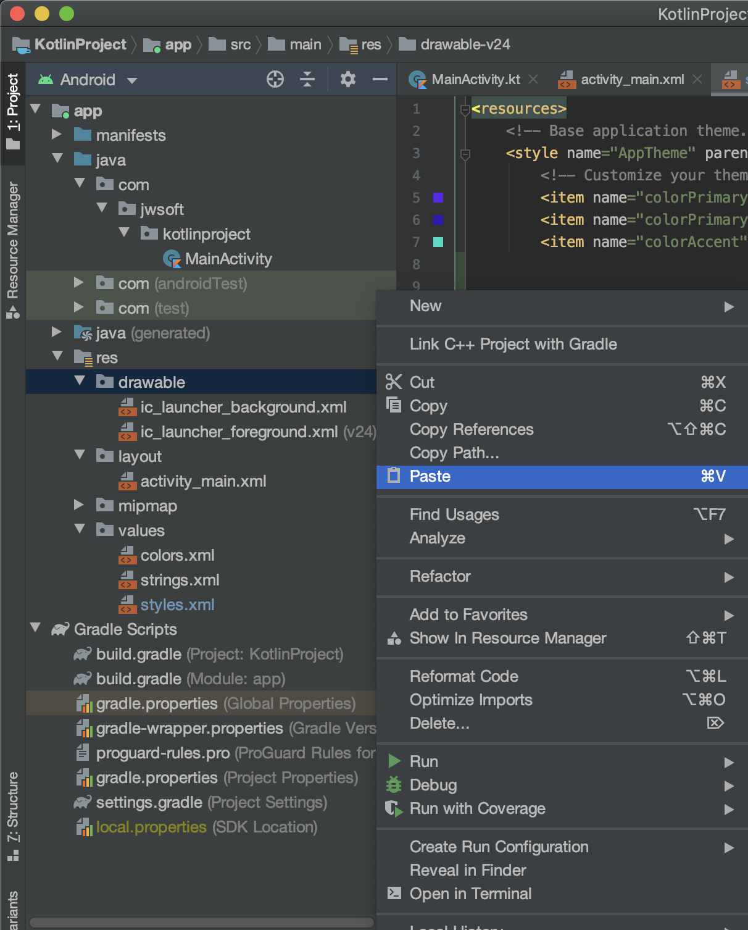Select Paste from the context menu
This screenshot has height=930, width=748.
562,476
